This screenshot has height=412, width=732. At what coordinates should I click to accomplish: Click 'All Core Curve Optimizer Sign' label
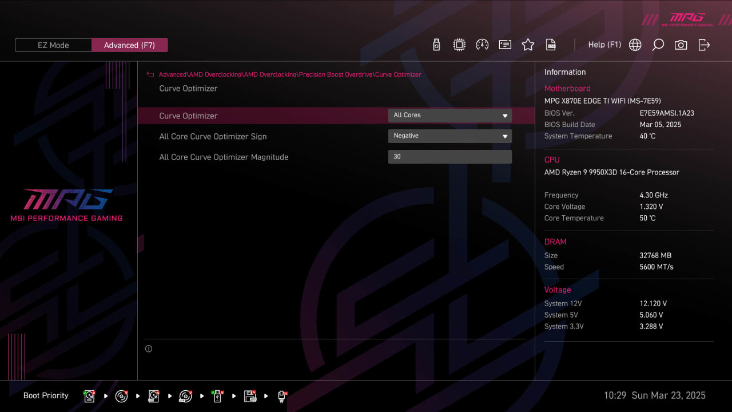point(213,136)
